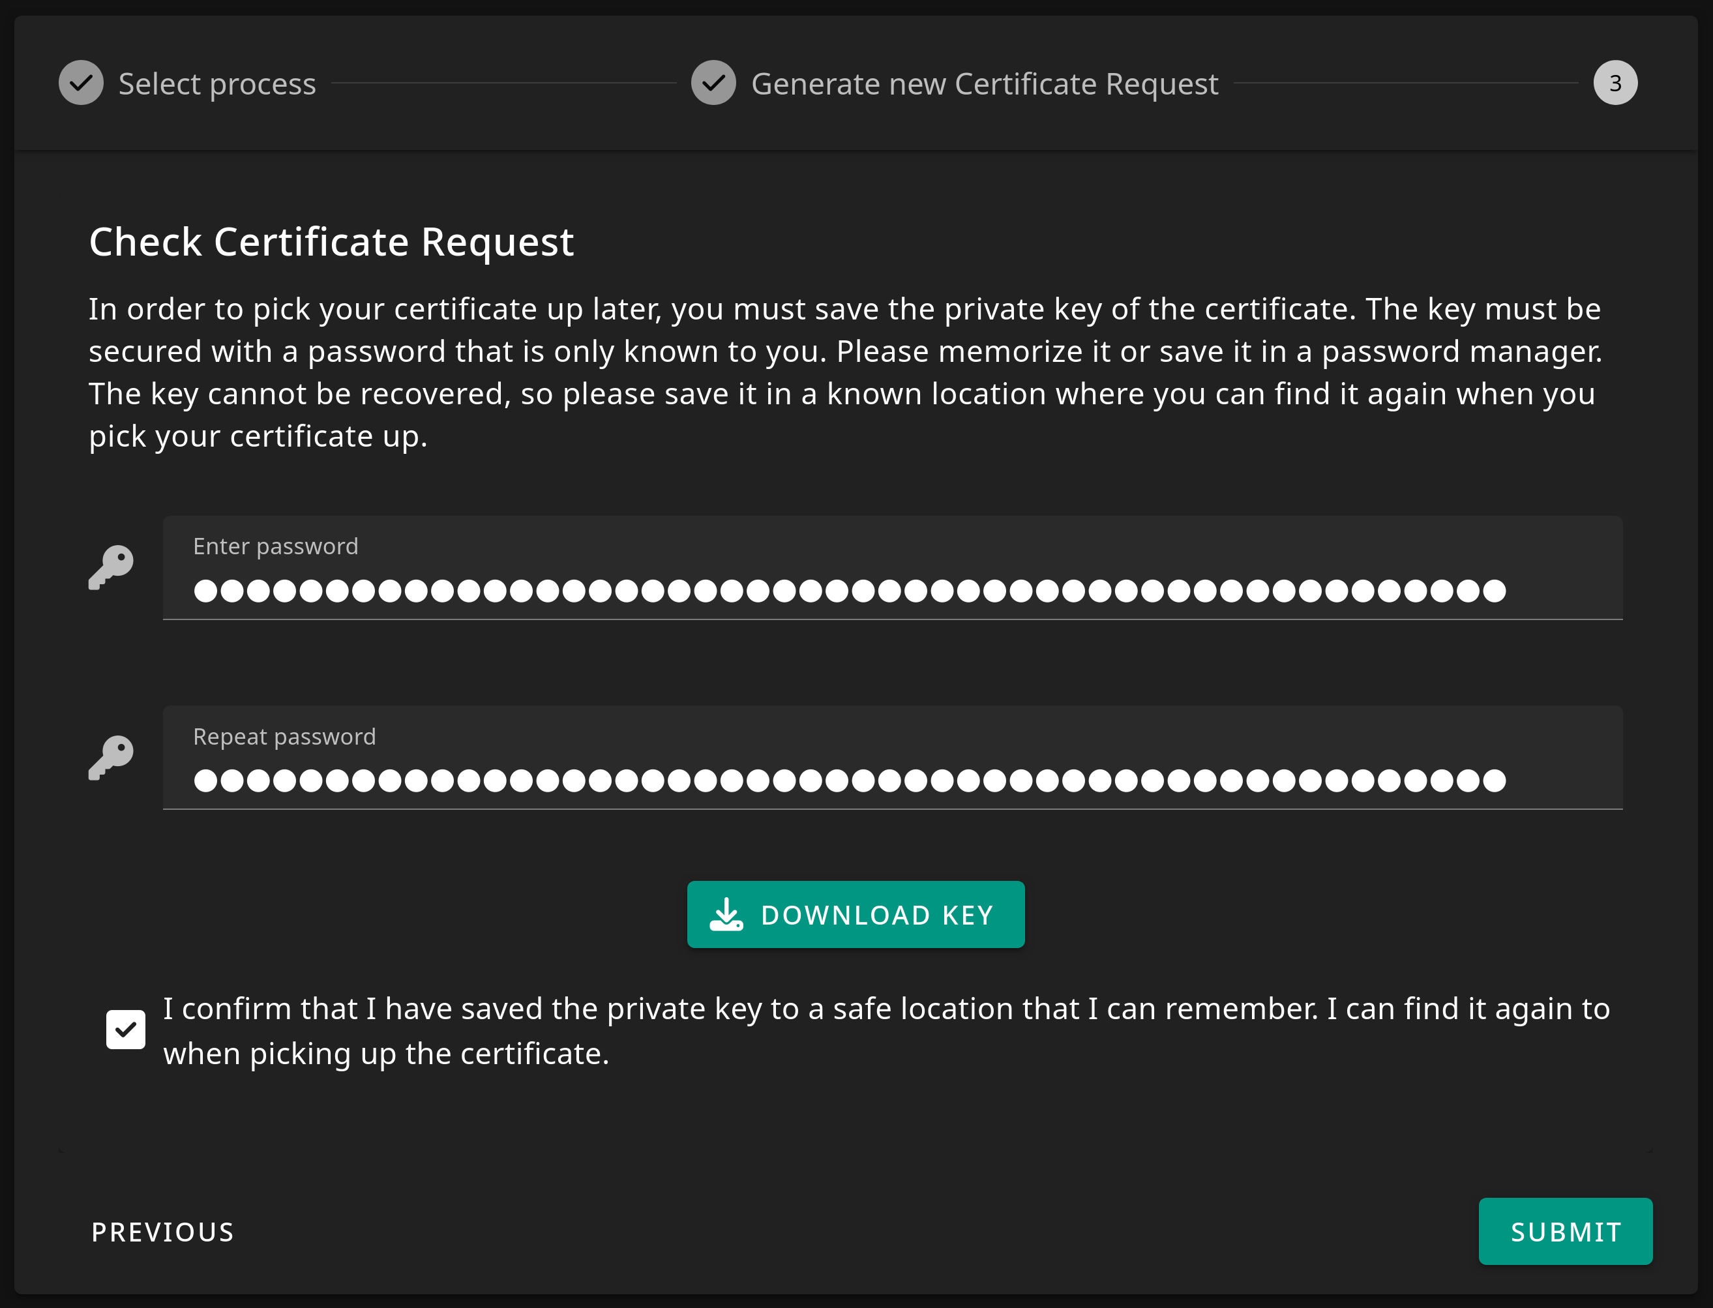Click the checkmark icon for Select process step
The image size is (1713, 1308).
(x=81, y=83)
